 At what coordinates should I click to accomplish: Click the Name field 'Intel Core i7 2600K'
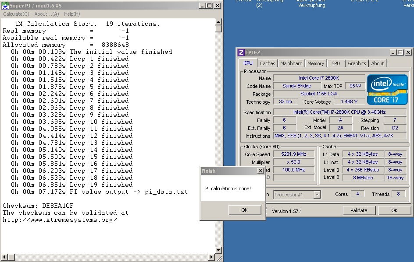coord(319,78)
